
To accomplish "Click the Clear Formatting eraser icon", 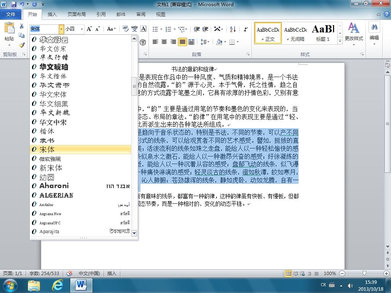I will coord(125,29).
